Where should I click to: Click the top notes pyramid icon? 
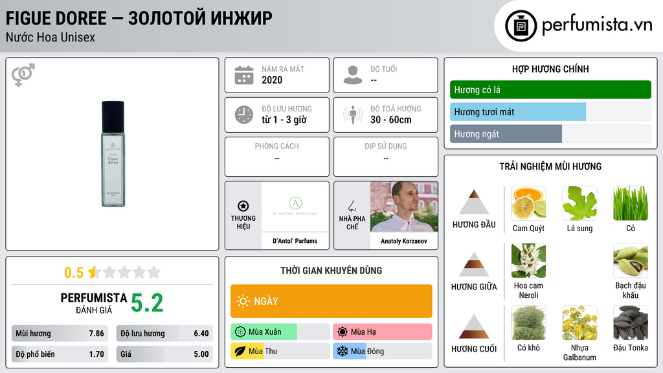(474, 202)
